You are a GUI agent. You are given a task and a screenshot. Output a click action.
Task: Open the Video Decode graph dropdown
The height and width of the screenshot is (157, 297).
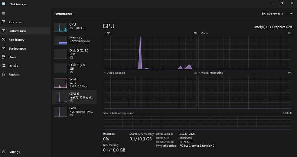coord(105,73)
